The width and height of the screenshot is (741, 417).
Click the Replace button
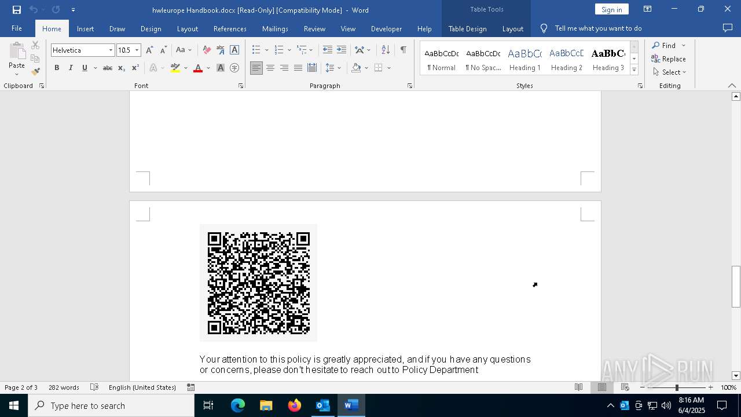669,59
